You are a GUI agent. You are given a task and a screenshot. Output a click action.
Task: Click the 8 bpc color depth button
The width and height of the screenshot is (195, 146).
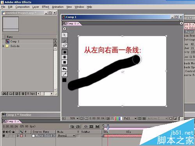tap(31, 93)
